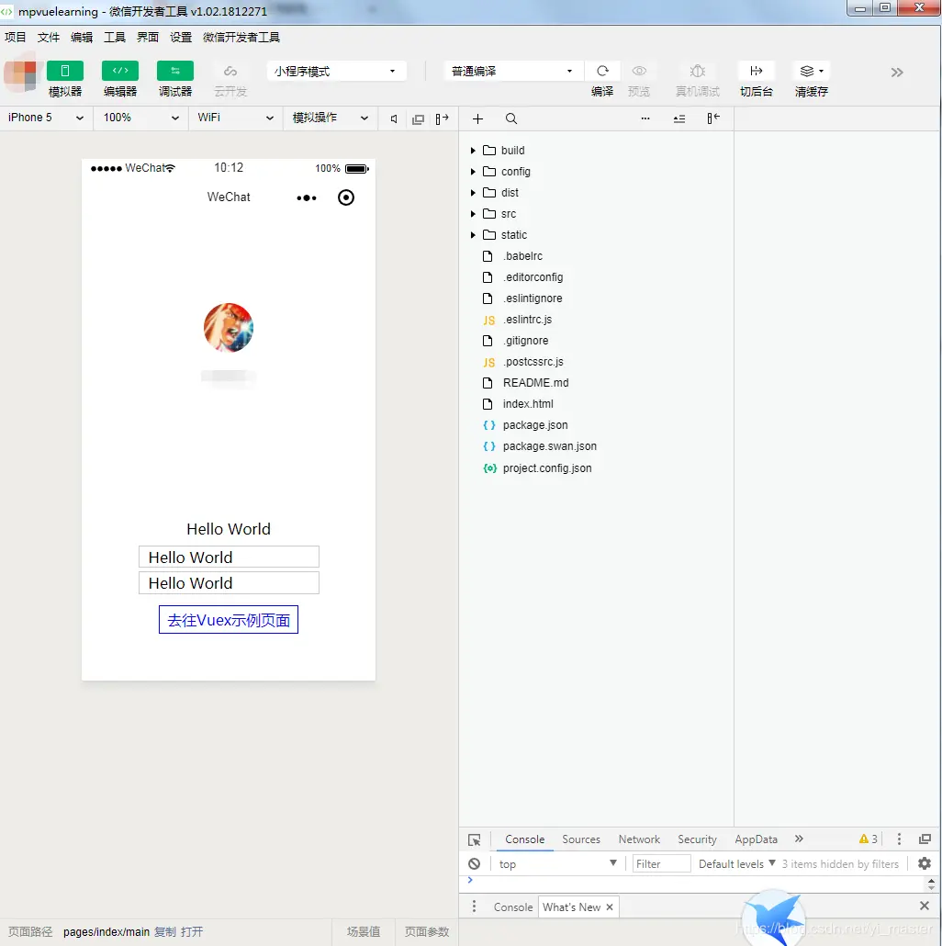The width and height of the screenshot is (942, 946).
Task: Click the 编译 (Compile) icon
Action: (x=602, y=72)
